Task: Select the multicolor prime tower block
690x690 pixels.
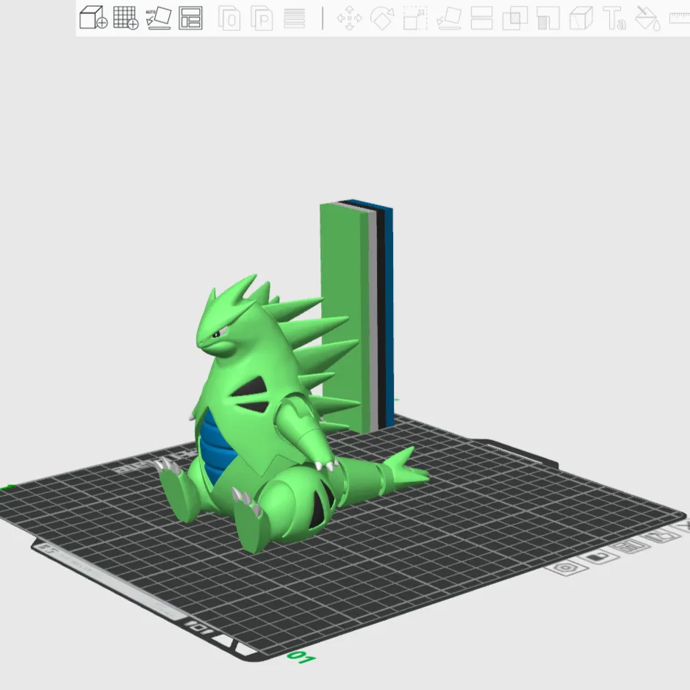Action: click(356, 315)
